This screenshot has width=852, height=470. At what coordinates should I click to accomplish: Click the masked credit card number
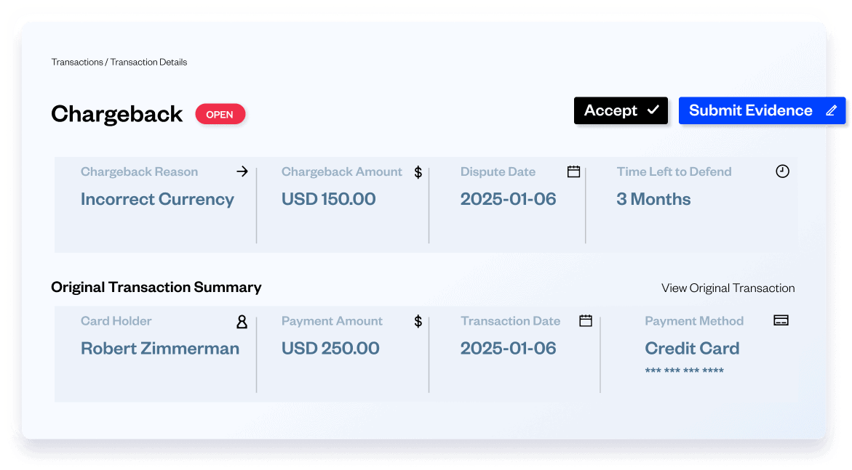684,371
